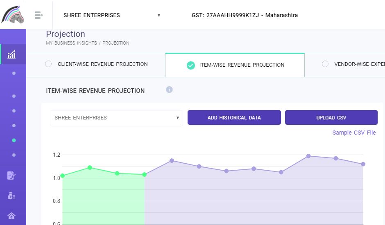Image resolution: width=385 pixels, height=225 pixels.
Task: Select Client-wise Revenue Projection radio button
Action: click(48, 64)
